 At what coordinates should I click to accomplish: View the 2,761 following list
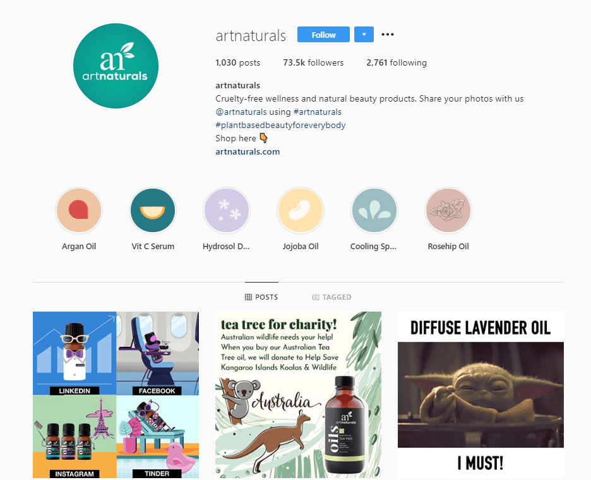click(397, 62)
